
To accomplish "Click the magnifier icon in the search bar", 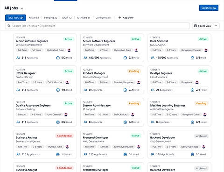I will (9, 26).
